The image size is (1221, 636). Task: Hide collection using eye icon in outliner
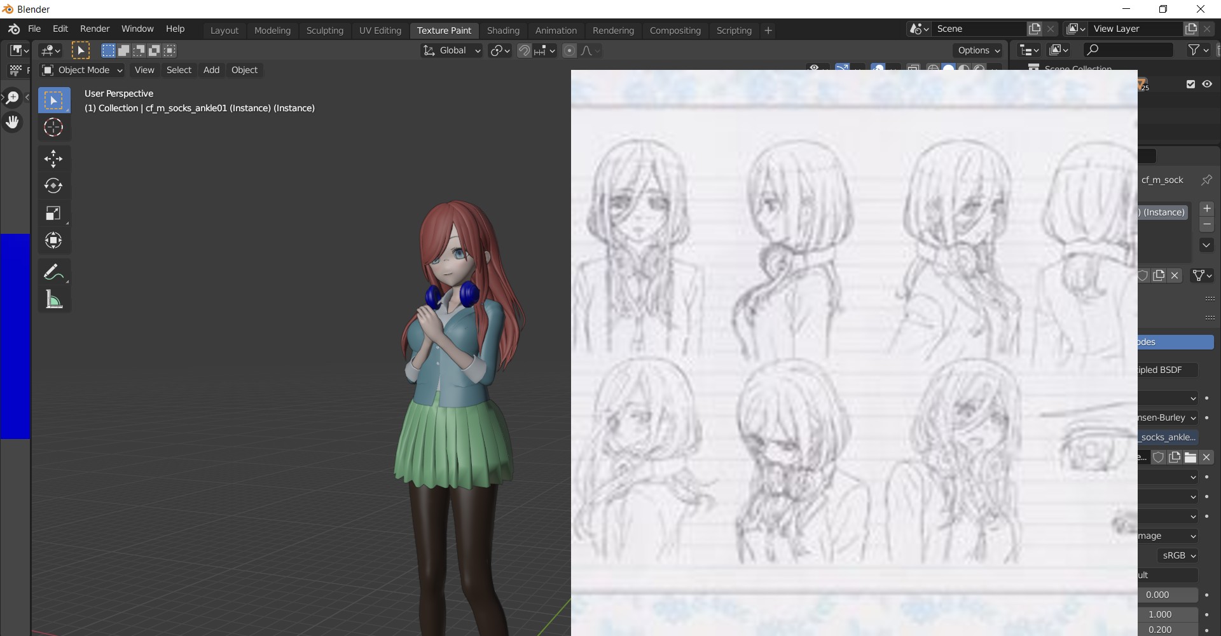[x=1206, y=84]
